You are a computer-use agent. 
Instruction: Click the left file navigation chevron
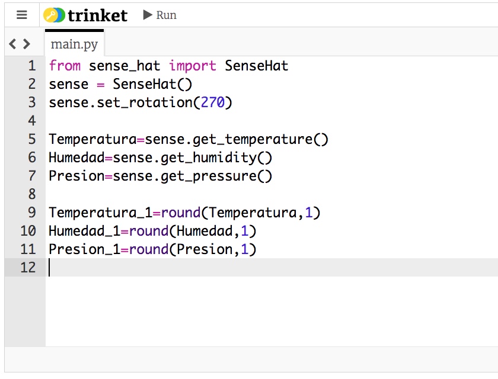click(x=12, y=44)
